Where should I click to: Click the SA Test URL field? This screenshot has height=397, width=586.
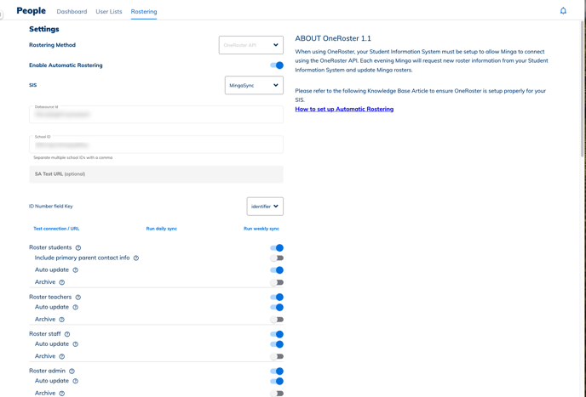pos(156,174)
